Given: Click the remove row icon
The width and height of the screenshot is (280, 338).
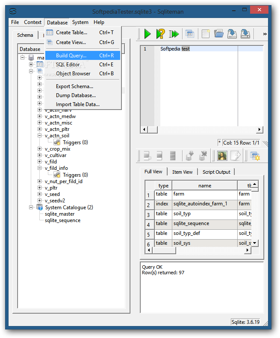Looking at the screenshot, I should click(x=173, y=156).
